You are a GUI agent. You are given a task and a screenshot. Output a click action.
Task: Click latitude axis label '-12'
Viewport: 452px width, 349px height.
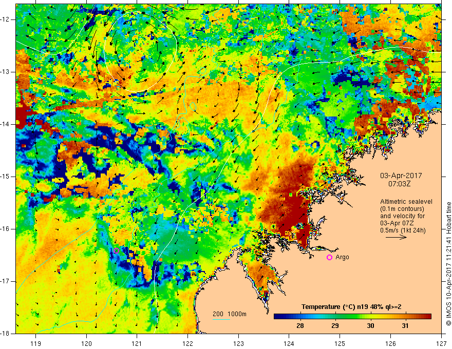(6, 20)
